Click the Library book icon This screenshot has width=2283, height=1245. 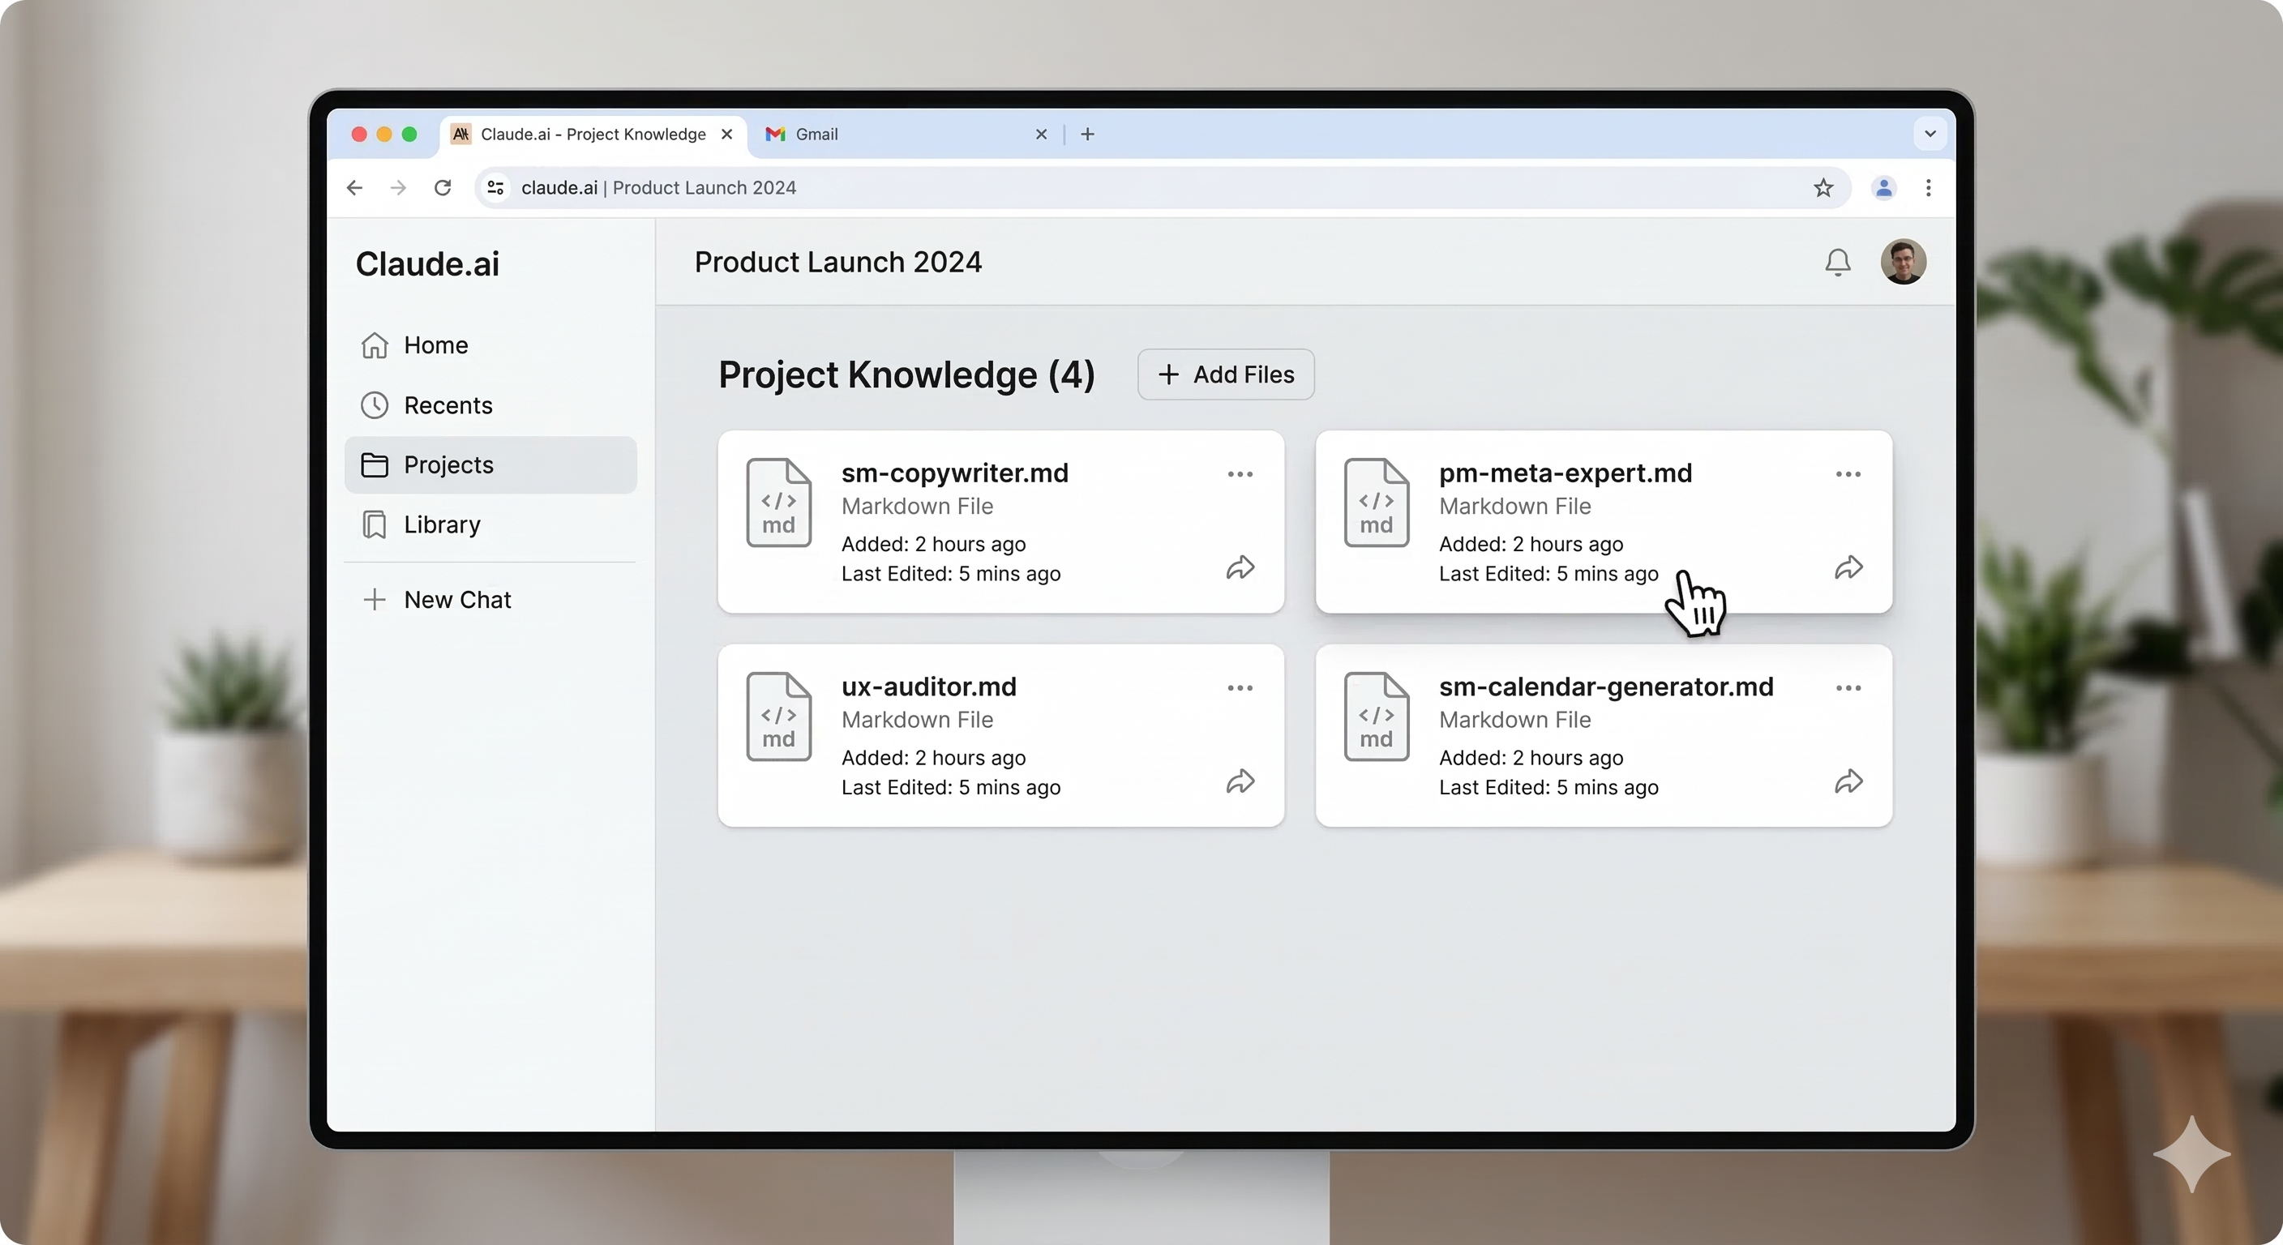374,524
